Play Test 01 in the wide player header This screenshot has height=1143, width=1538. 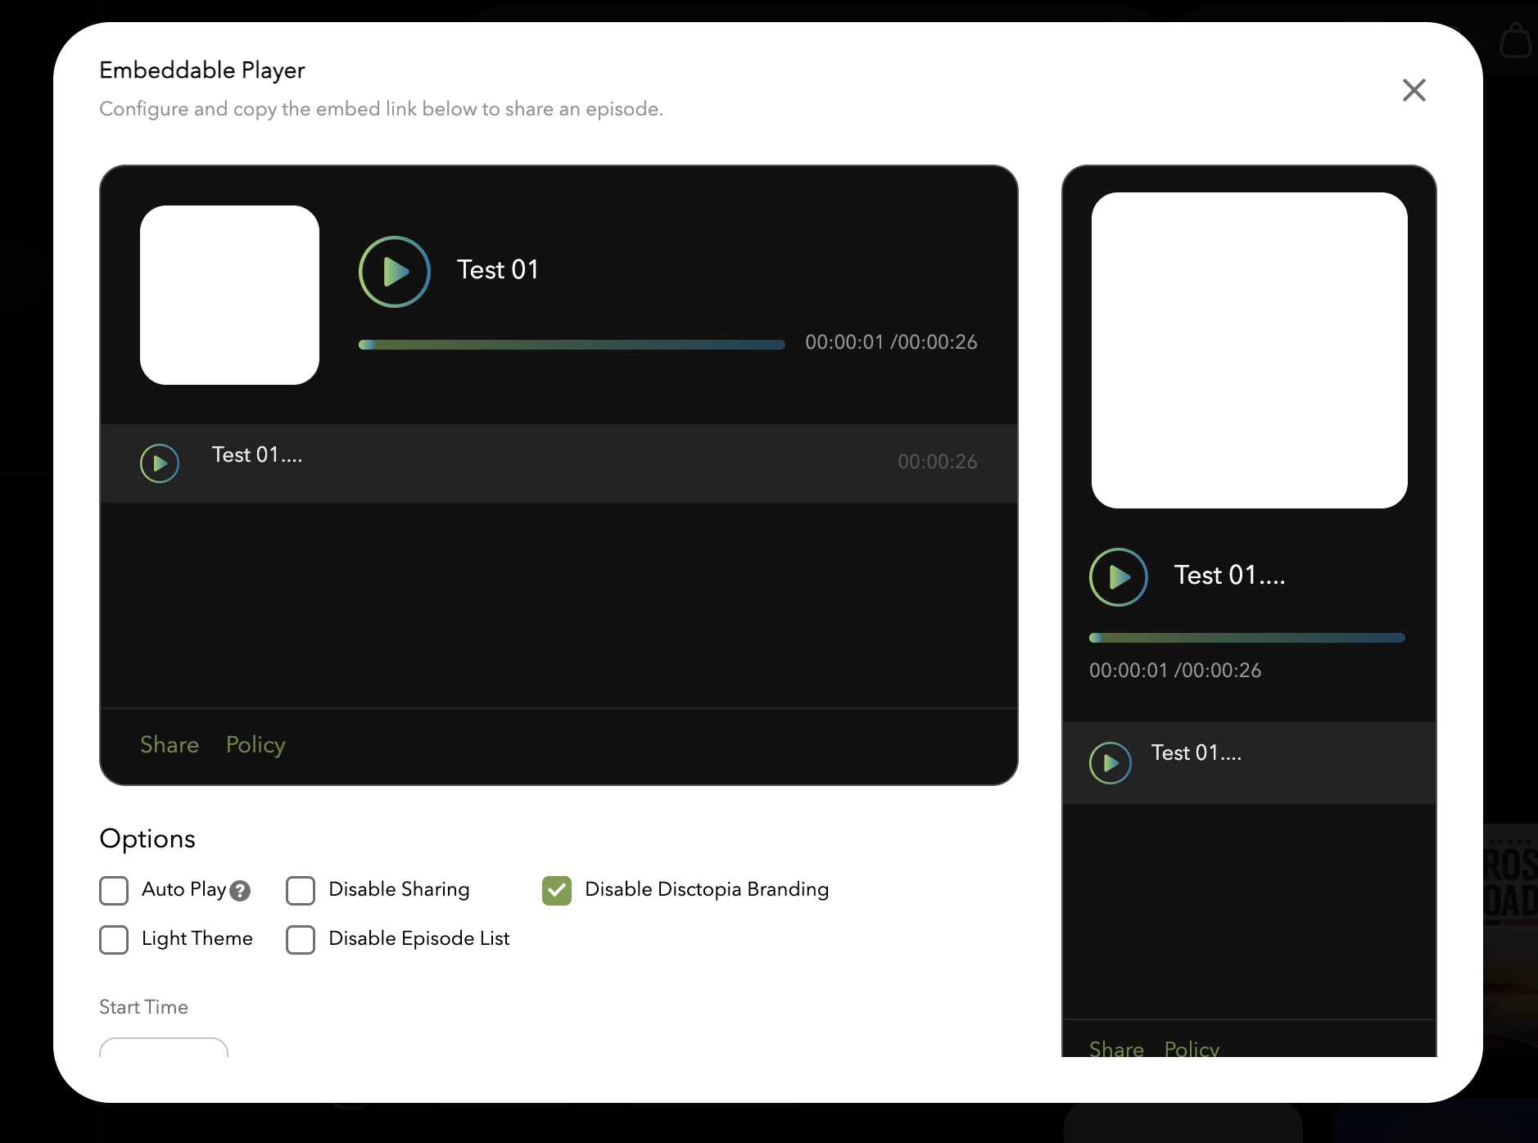pyautogui.click(x=394, y=272)
